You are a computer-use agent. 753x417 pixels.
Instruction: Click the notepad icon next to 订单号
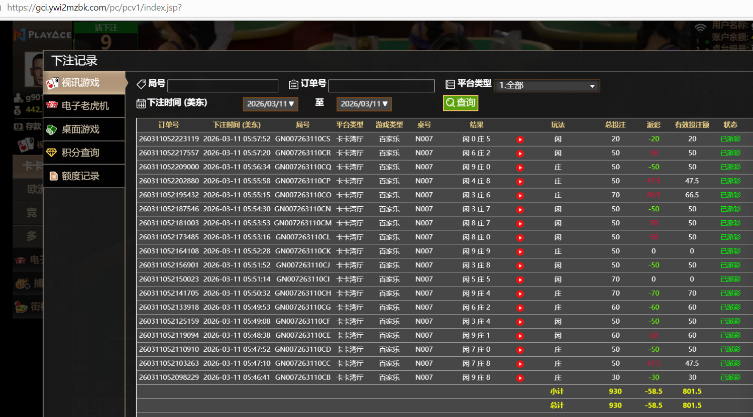pyautogui.click(x=294, y=84)
